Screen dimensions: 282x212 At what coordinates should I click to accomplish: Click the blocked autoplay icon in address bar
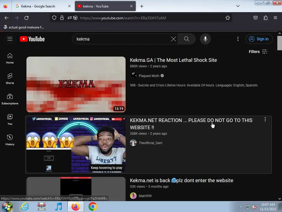[x=75, y=18]
